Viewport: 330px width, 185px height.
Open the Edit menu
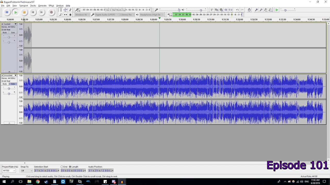9,6
